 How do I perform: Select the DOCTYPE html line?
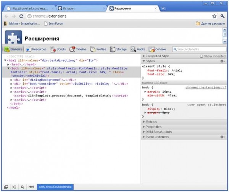coord(21,56)
